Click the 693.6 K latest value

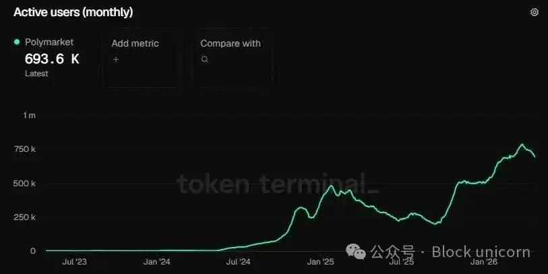[x=52, y=59]
